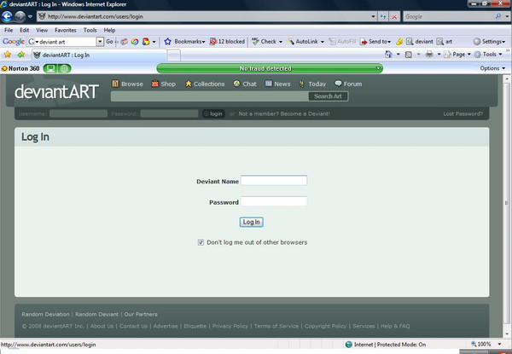Open the Collections navigation link
Viewport: 512px width, 354px height.
[205, 84]
